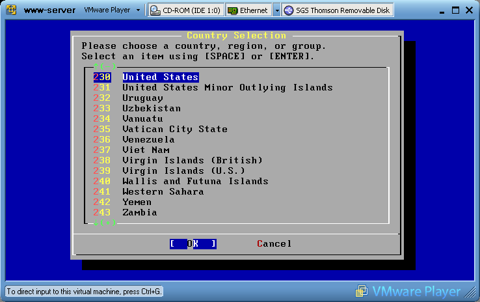Click the Ethernet network card icon
This screenshot has width=480, height=302.
[233, 10]
